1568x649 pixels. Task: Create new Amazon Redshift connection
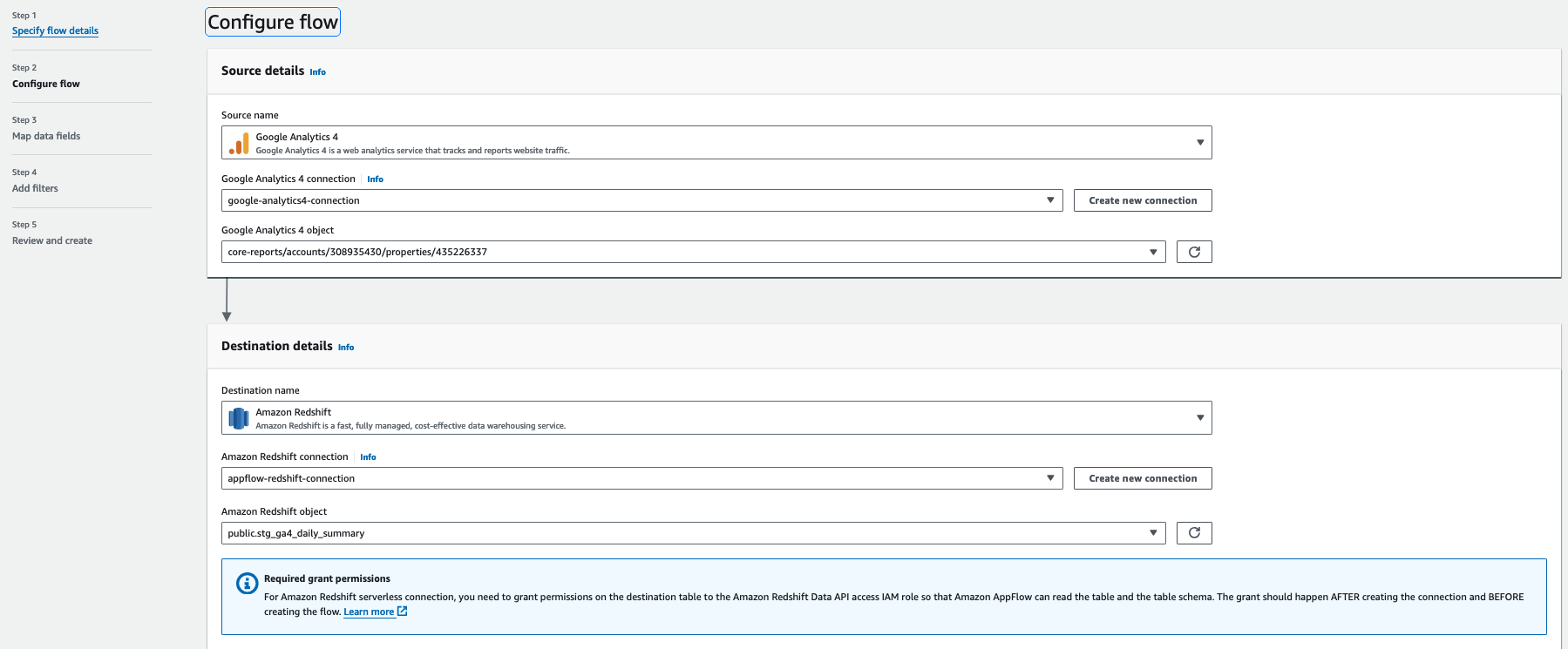pyautogui.click(x=1143, y=478)
